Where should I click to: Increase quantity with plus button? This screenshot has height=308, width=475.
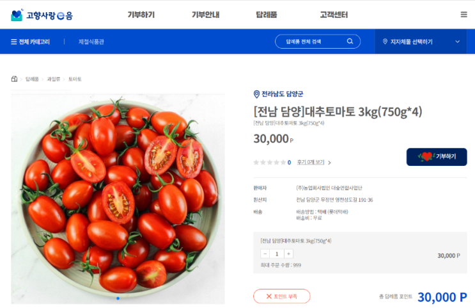tap(288, 254)
